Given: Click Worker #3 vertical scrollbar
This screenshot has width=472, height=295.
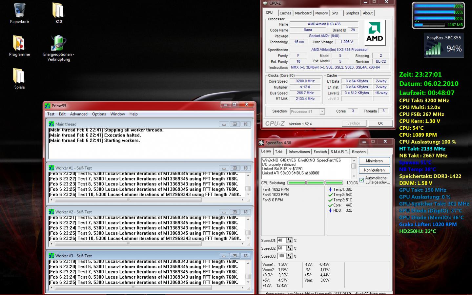Looking at the screenshot, I should coord(248,272).
